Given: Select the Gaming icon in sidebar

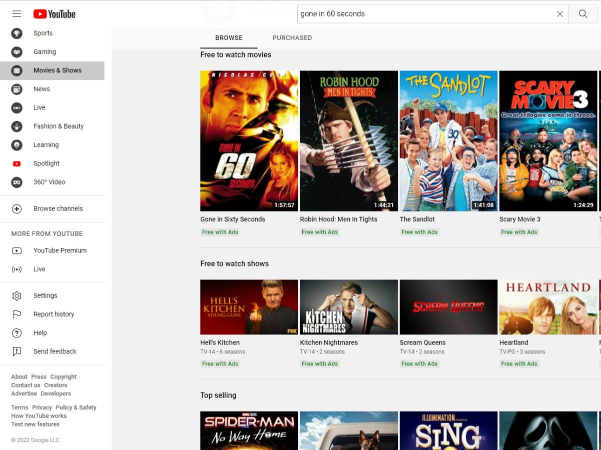Looking at the screenshot, I should [17, 52].
